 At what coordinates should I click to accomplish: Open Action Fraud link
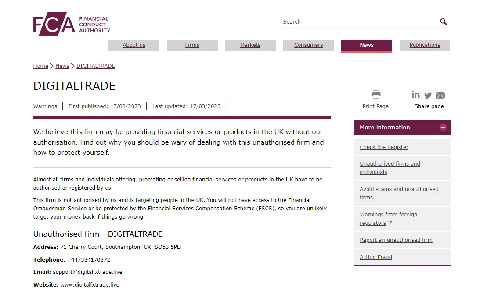(376, 257)
